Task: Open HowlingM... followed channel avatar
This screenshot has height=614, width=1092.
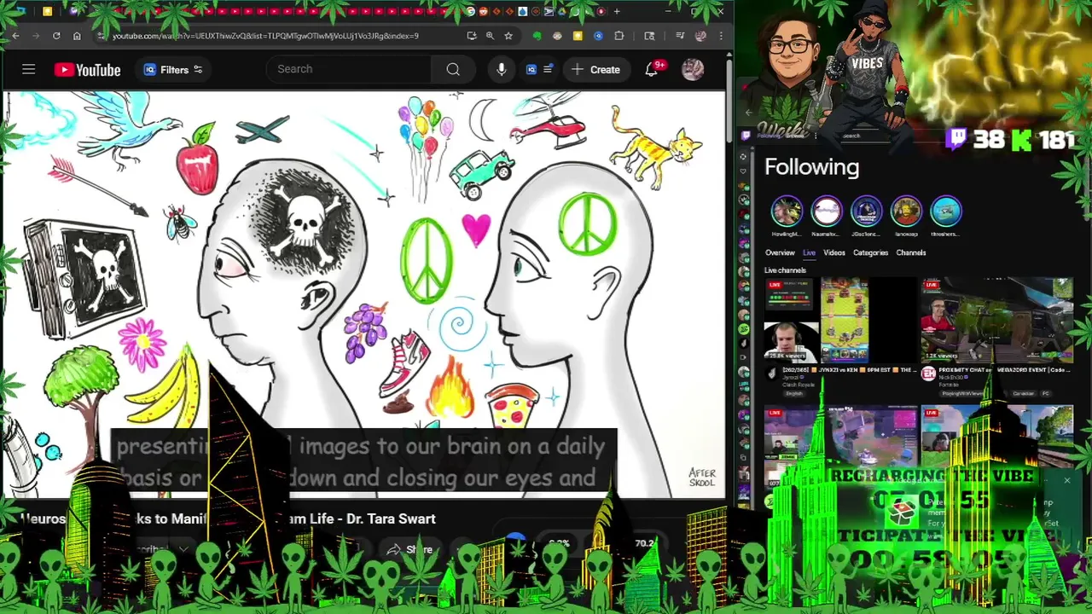Action: [787, 211]
